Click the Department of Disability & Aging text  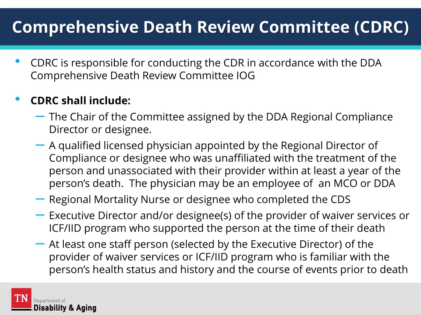pos(65,305)
